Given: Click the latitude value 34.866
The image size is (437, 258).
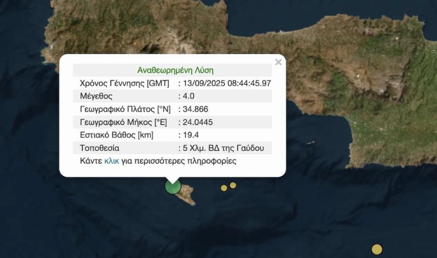Looking at the screenshot, I should point(194,109).
